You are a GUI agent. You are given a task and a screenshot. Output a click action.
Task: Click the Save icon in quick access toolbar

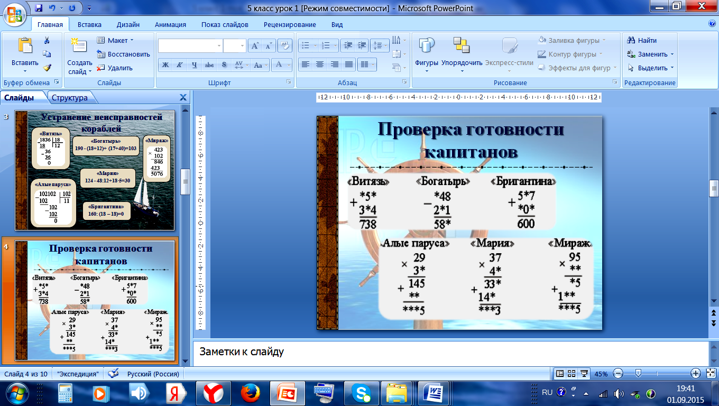click(39, 8)
